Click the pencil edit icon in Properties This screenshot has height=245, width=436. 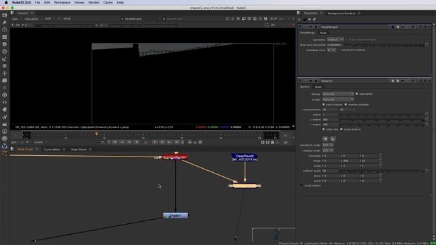[x=315, y=20]
